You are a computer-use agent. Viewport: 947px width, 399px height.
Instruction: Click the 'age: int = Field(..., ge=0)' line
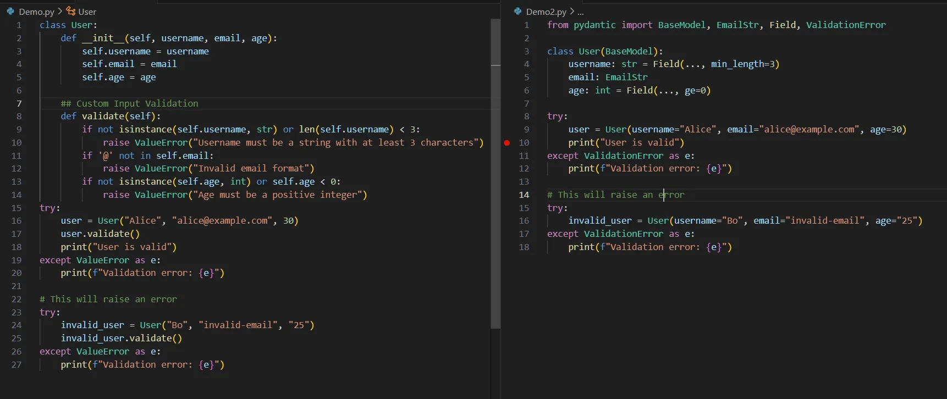pyautogui.click(x=640, y=90)
